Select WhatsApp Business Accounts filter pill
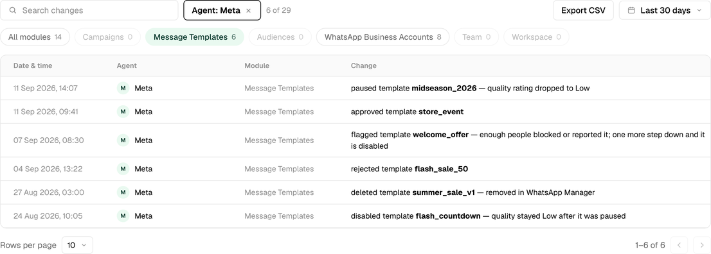The height and width of the screenshot is (254, 711). [x=382, y=37]
